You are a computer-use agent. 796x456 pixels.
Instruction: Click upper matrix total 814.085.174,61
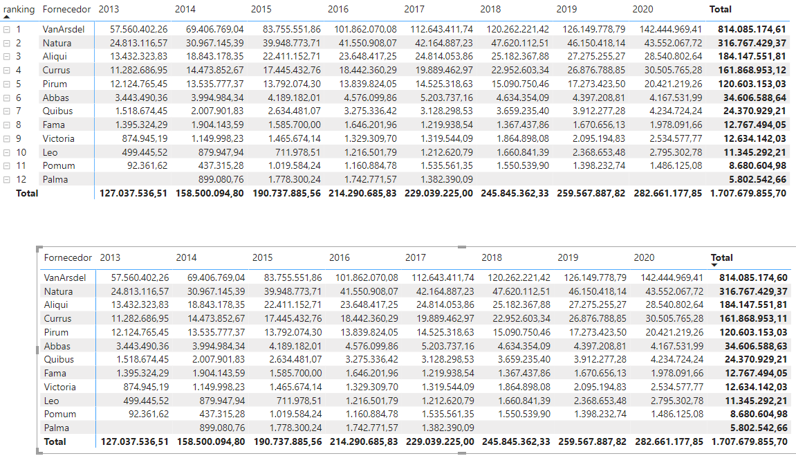pos(752,30)
